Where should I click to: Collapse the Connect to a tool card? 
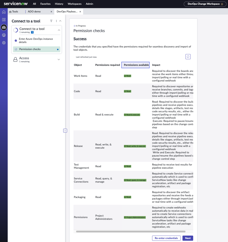pyautogui.click(x=59, y=30)
